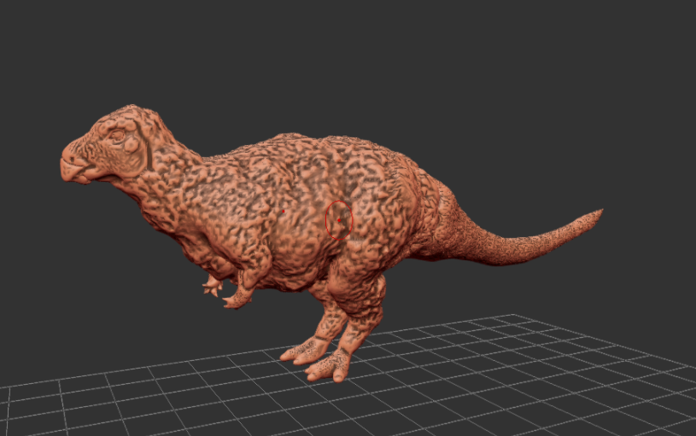
Task: Click the small clawed hand nearest the chest
Action: pyautogui.click(x=212, y=286)
